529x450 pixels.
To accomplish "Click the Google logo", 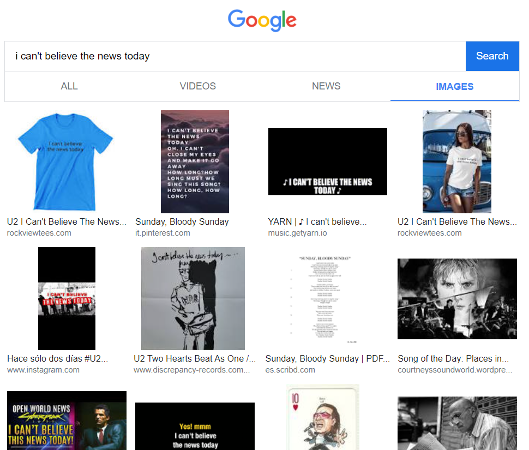I will pos(262,20).
